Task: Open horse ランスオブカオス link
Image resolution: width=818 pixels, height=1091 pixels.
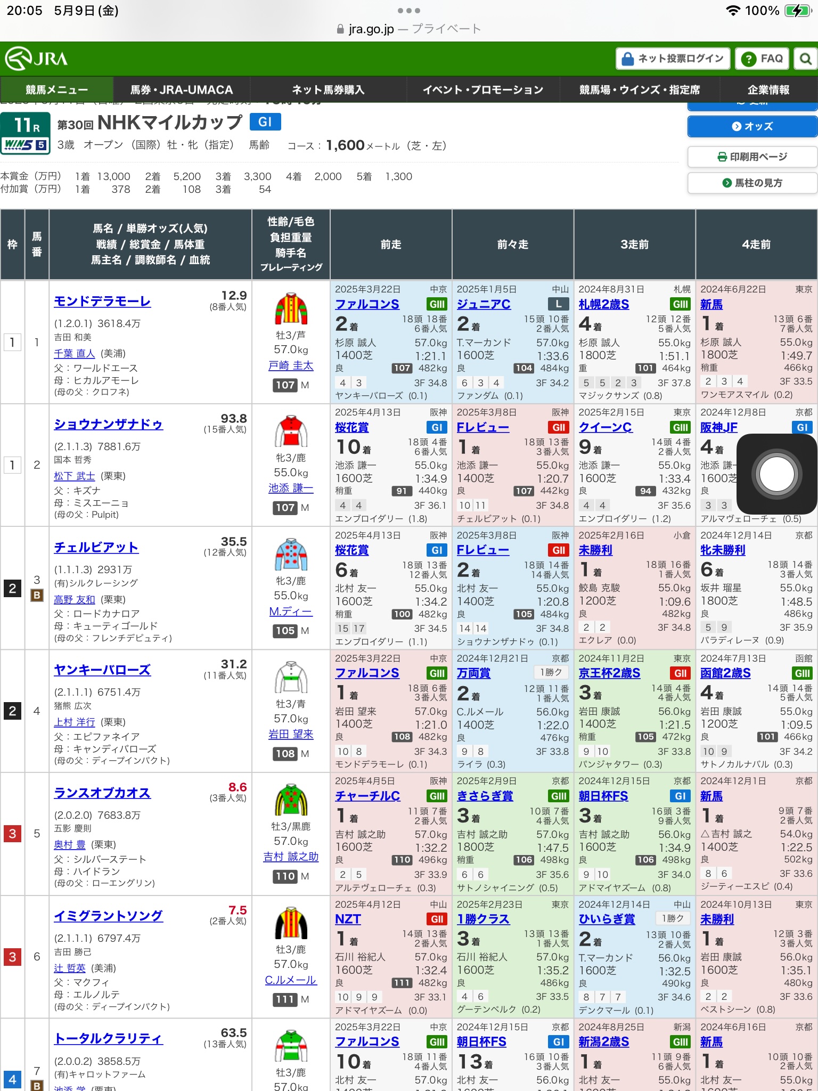Action: click(102, 793)
